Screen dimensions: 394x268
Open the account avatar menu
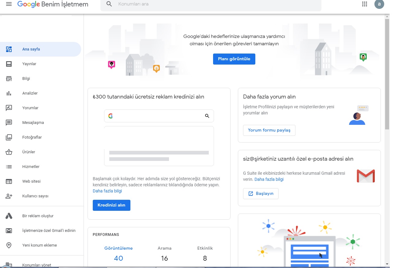click(379, 4)
